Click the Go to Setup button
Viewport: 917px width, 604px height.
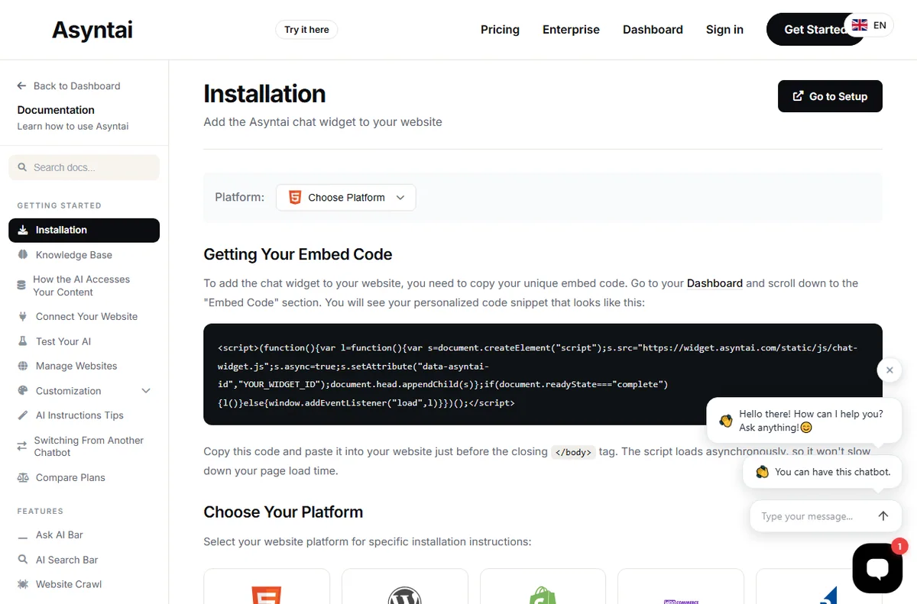click(830, 96)
